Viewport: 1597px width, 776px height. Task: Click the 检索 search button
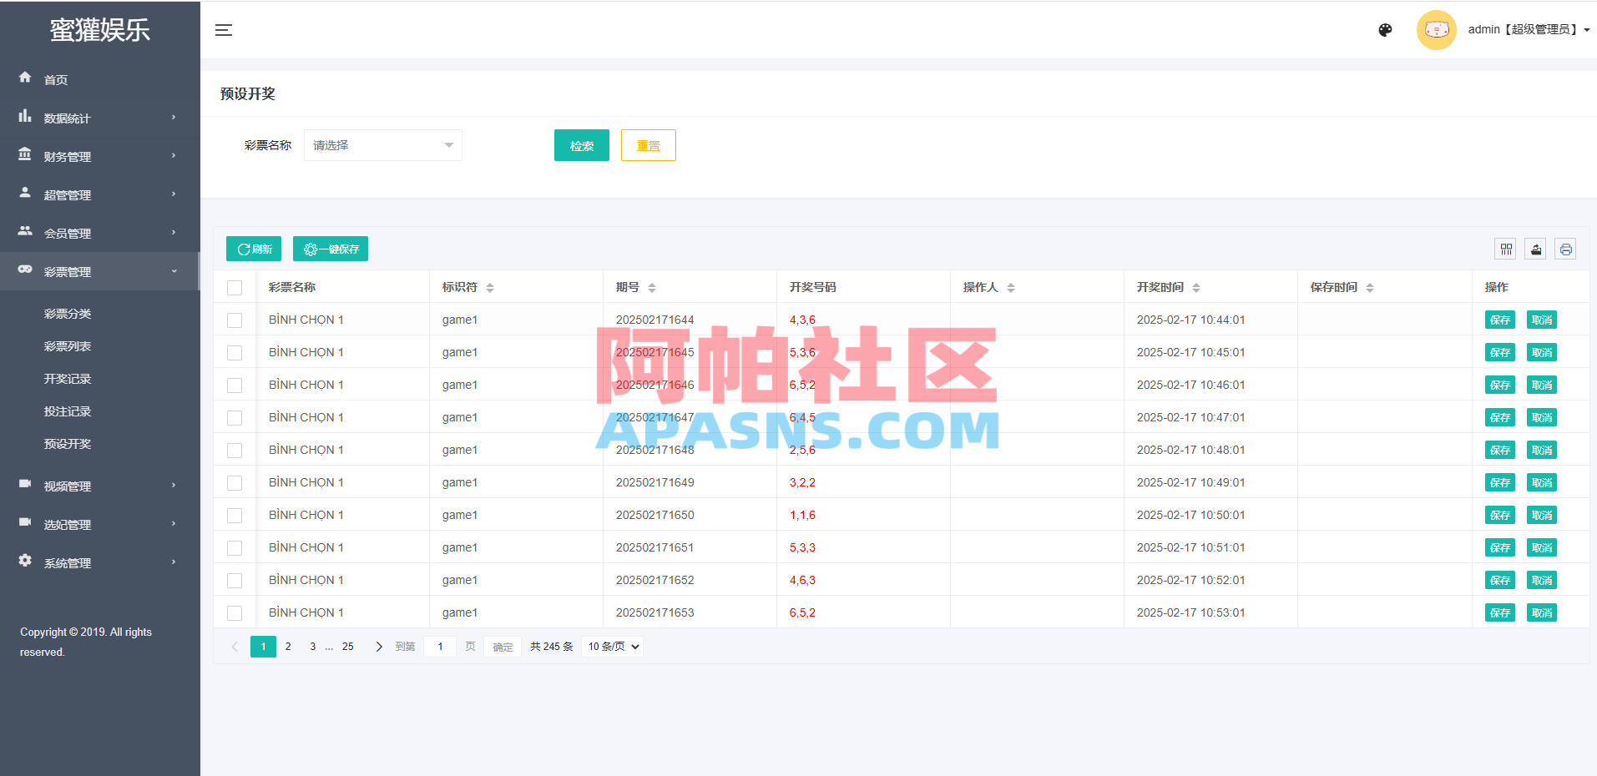tap(581, 144)
